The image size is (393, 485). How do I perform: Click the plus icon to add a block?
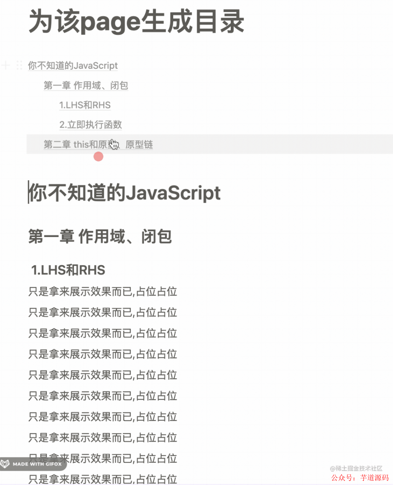point(5,65)
